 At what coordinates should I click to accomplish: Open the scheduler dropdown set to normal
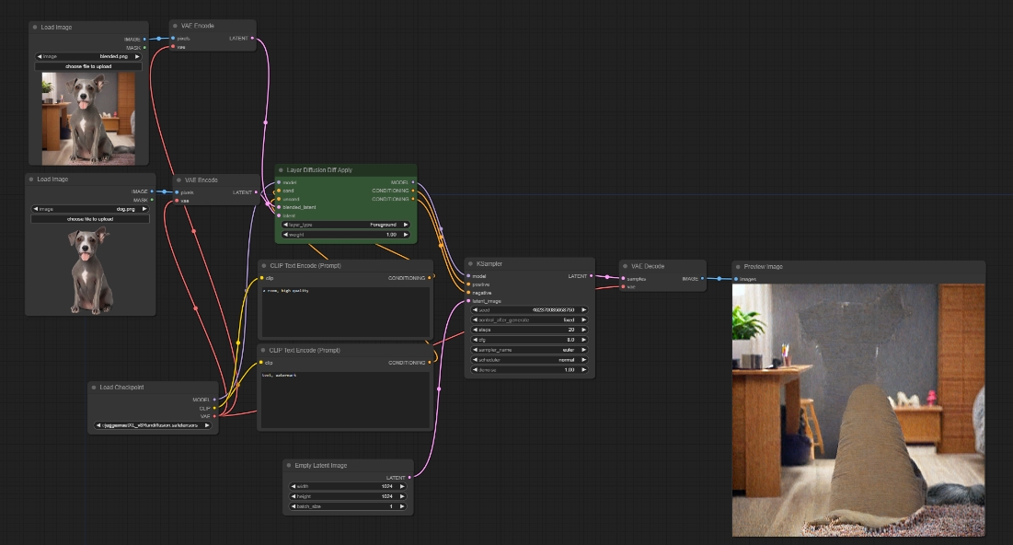click(529, 360)
